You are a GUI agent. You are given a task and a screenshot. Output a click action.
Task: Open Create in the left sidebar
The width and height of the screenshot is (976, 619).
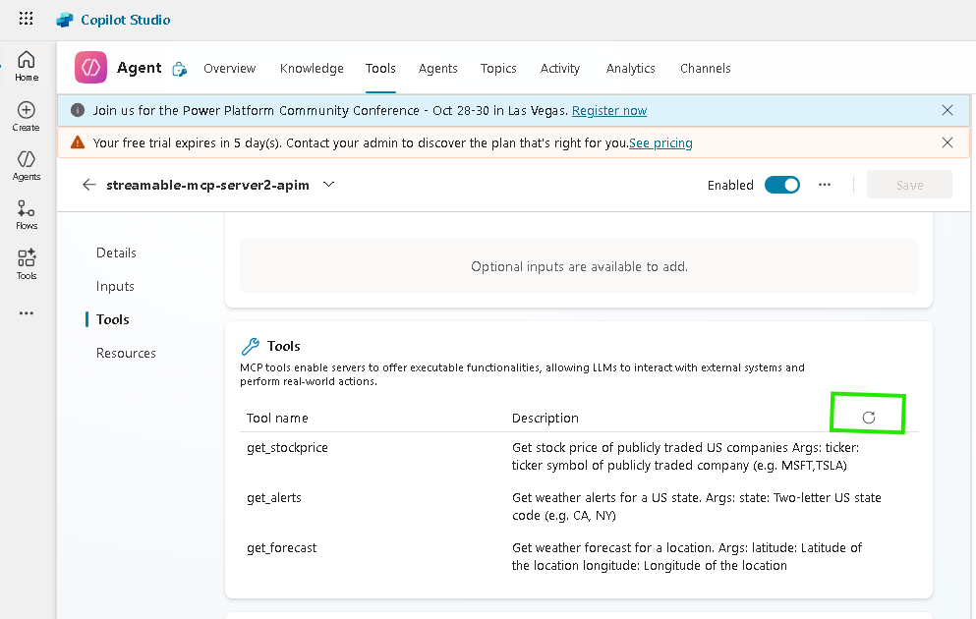click(27, 116)
